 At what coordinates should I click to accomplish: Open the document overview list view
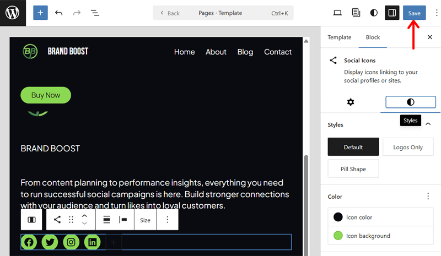coord(95,13)
